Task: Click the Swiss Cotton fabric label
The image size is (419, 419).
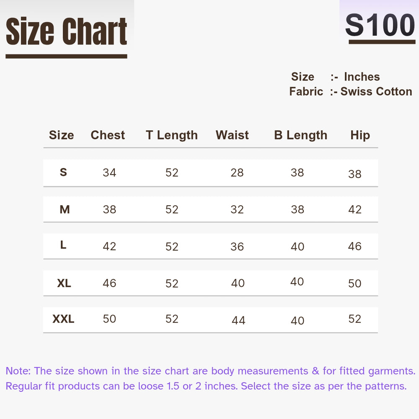Action: pos(376,91)
